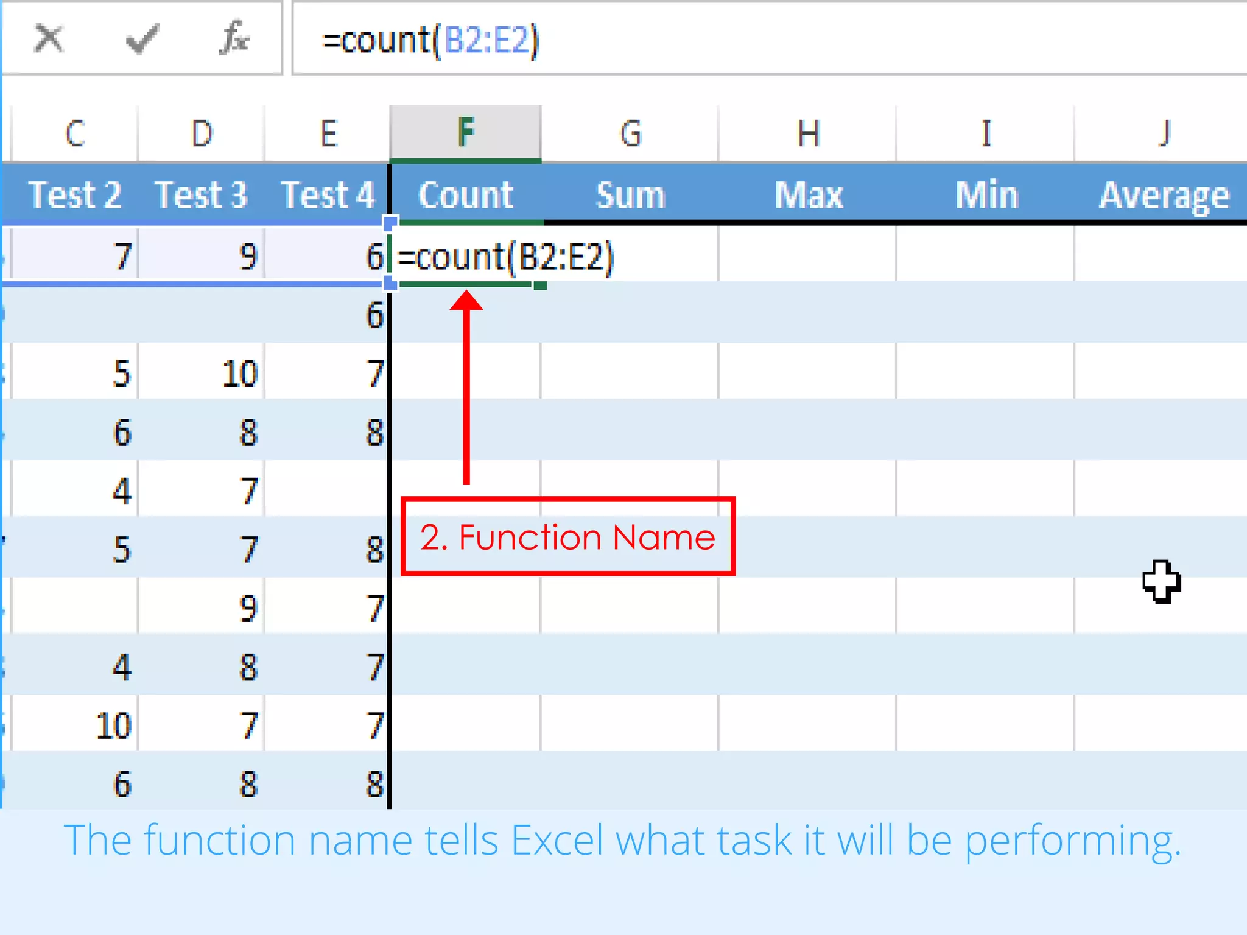Select column J header
The height and width of the screenshot is (935, 1247).
pyautogui.click(x=1162, y=133)
